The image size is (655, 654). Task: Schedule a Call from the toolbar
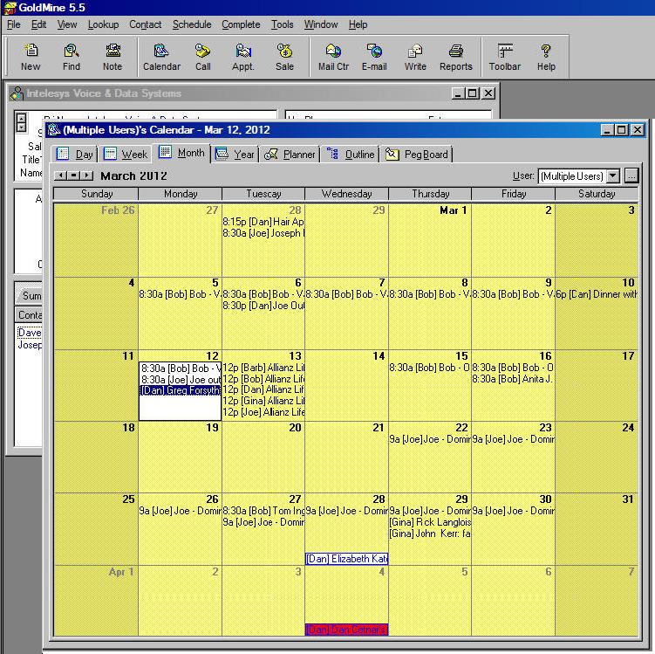click(202, 57)
